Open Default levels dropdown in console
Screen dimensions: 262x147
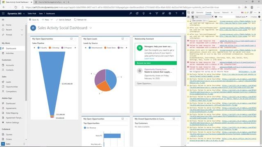pyautogui.click(x=241, y=17)
